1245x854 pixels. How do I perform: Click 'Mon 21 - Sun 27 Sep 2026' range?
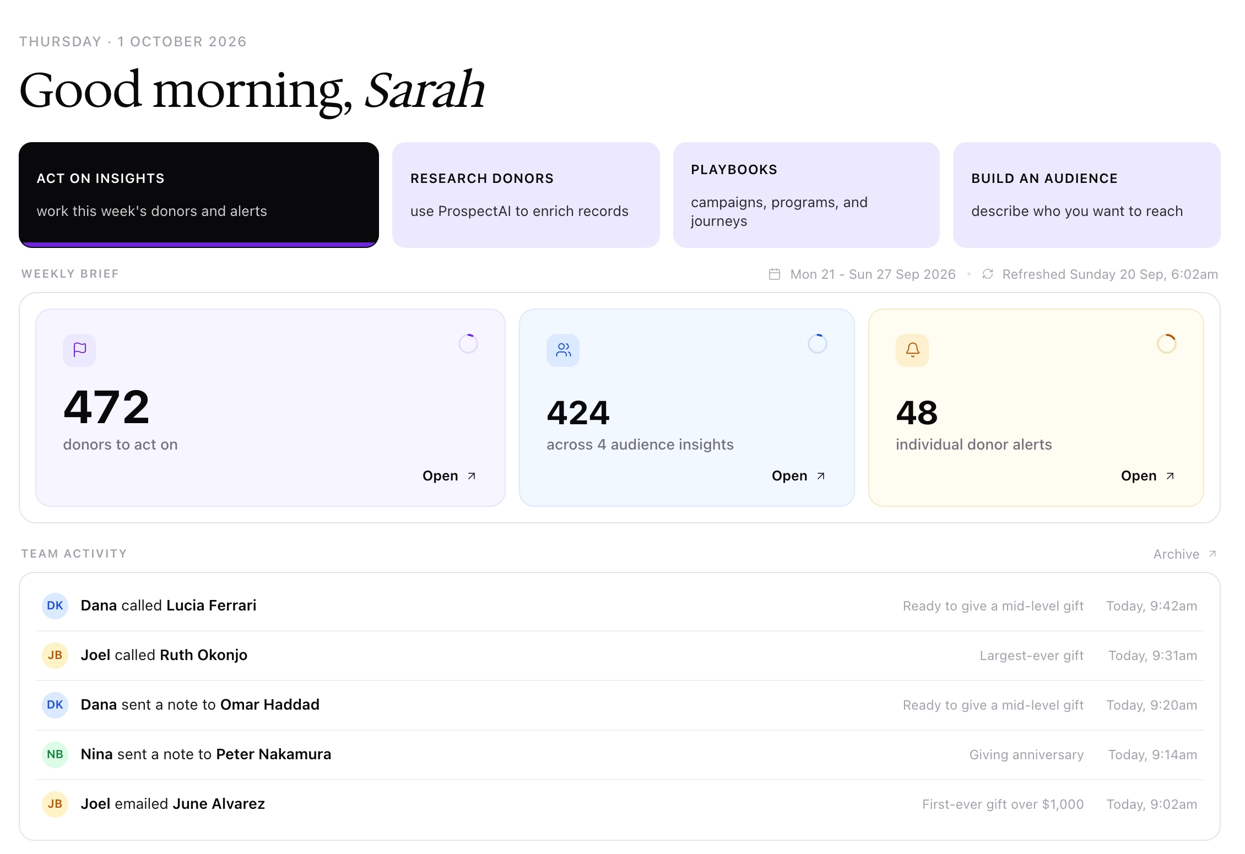pos(873,274)
